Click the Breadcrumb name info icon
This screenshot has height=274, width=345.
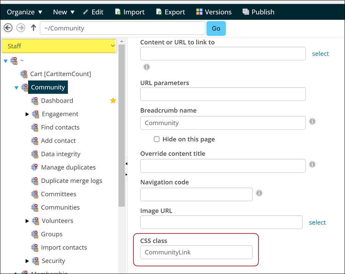tap(312, 121)
